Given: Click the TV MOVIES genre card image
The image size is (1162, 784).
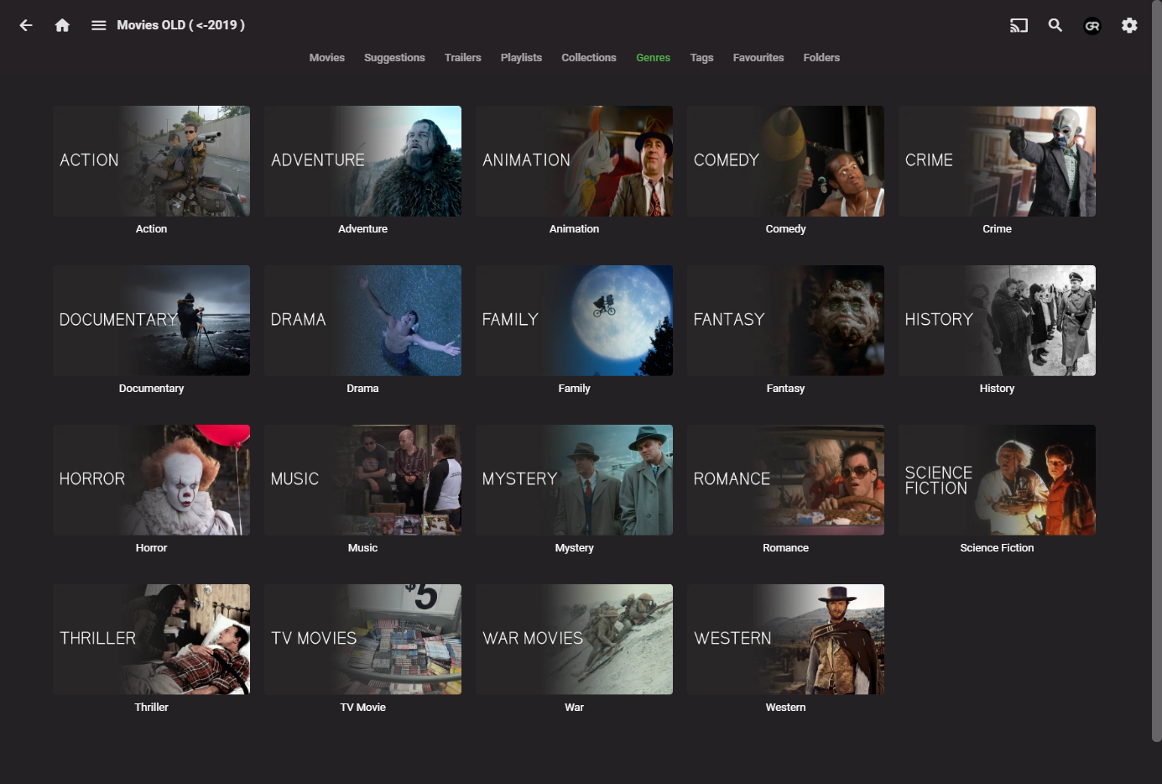Looking at the screenshot, I should [x=362, y=640].
